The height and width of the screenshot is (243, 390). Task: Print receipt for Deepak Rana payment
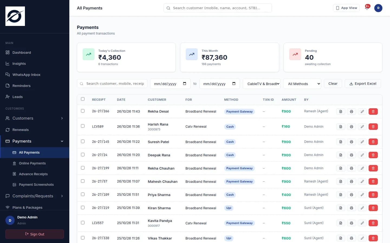pyautogui.click(x=352, y=155)
